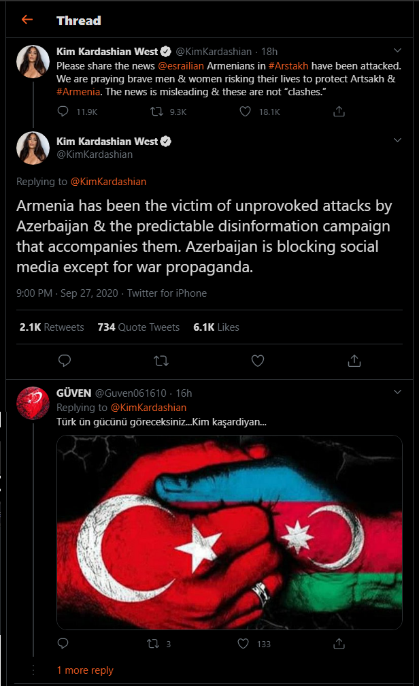Open the #Armenia hashtag link
419x686 pixels.
[x=78, y=91]
